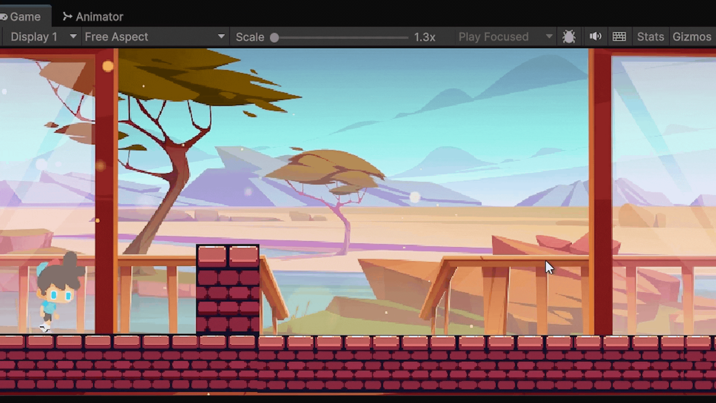Mute audio with the speaker icon
Image resolution: width=716 pixels, height=403 pixels.
coord(595,37)
